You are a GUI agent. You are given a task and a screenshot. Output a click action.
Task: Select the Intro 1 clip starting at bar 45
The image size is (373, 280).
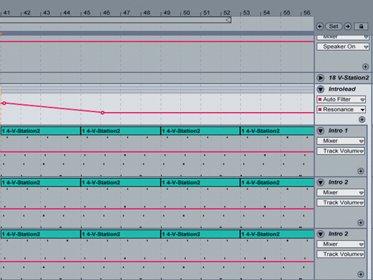coord(120,131)
